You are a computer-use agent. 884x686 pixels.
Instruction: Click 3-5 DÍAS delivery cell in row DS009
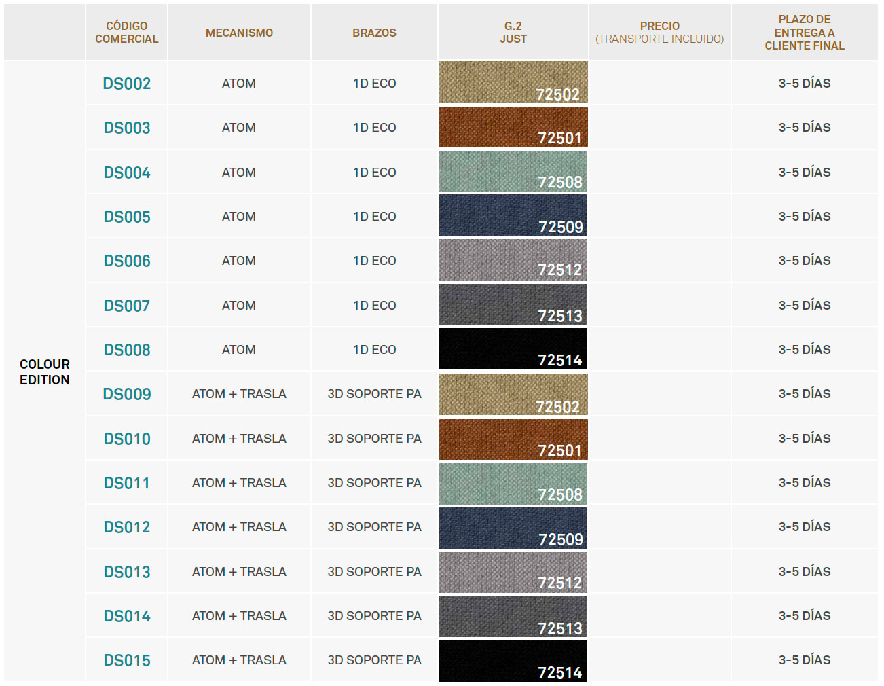point(805,394)
